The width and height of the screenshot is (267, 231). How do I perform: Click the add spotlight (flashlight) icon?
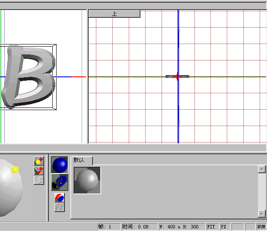39,171
